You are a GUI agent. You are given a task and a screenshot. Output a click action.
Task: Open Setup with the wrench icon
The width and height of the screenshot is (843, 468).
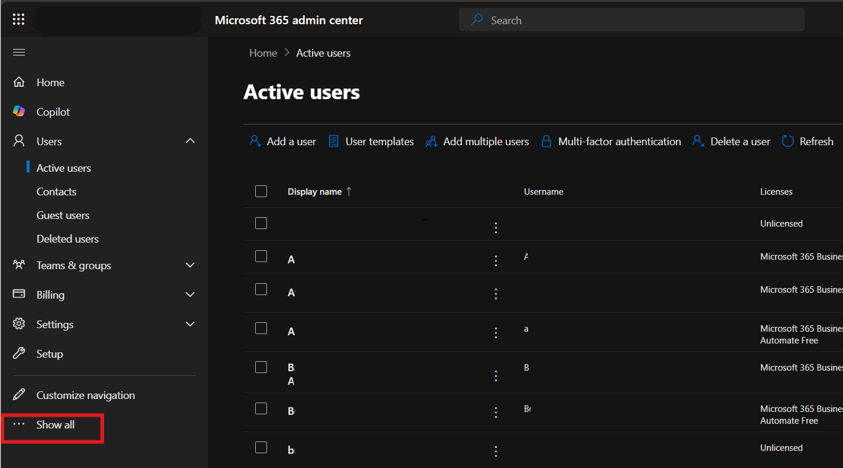tap(38, 354)
